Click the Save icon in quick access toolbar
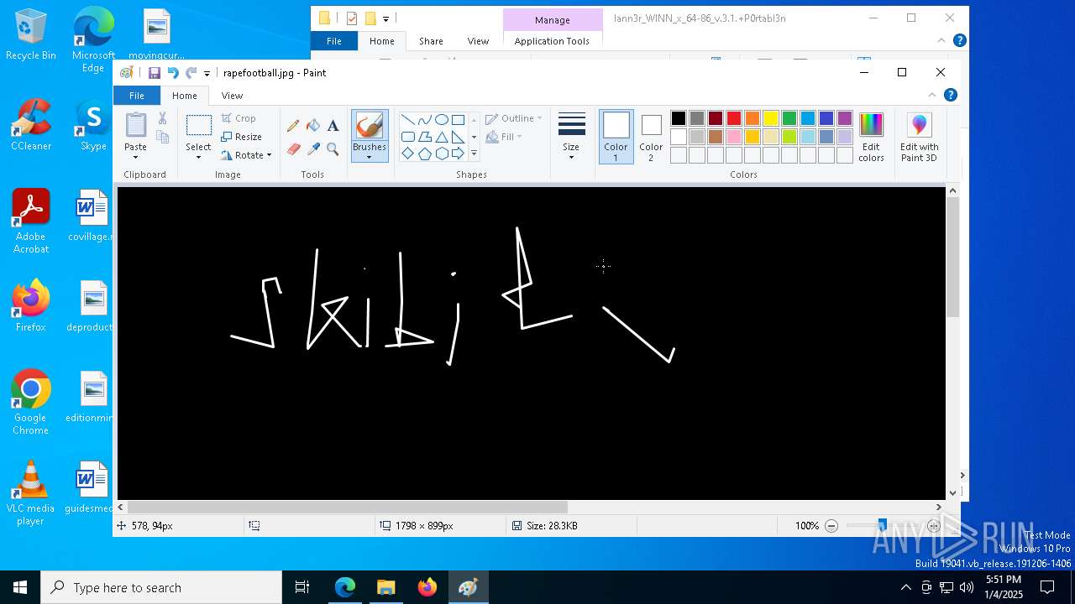 coord(155,73)
